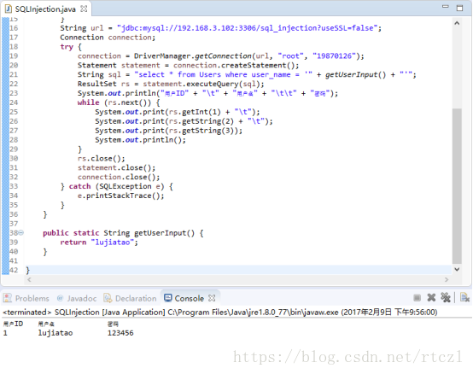Click statement.executeQuery(sql) on line 22
This screenshot has width=473, height=374.
(x=201, y=84)
